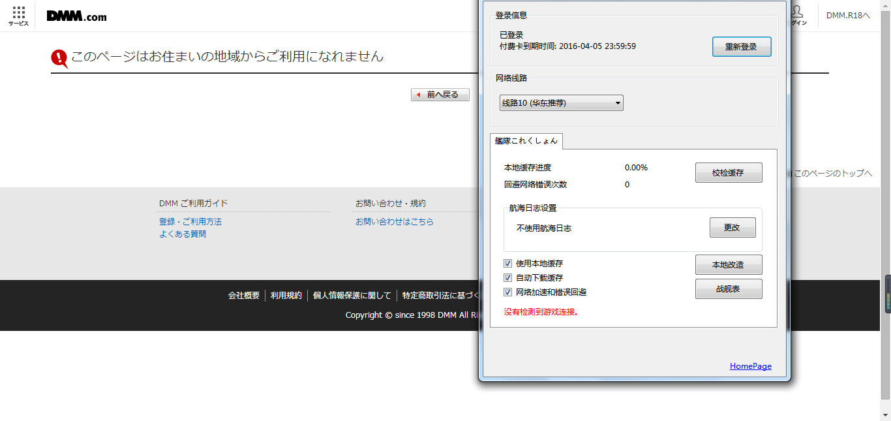The width and height of the screenshot is (891, 421).
Task: Click the red region warning icon
Action: click(59, 58)
